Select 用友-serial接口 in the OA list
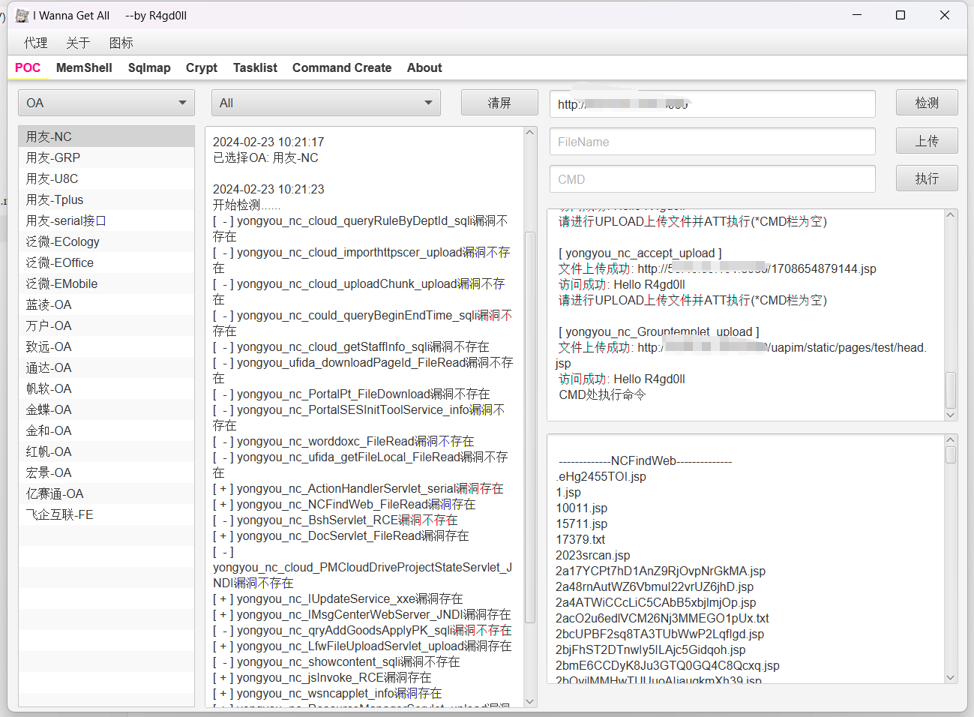This screenshot has height=717, width=974. (x=106, y=220)
